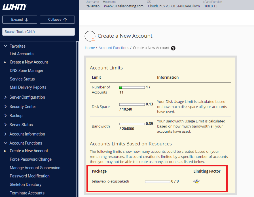Open the help question mark icon
This screenshot has width=254, height=197.
pyautogui.click(x=173, y=48)
